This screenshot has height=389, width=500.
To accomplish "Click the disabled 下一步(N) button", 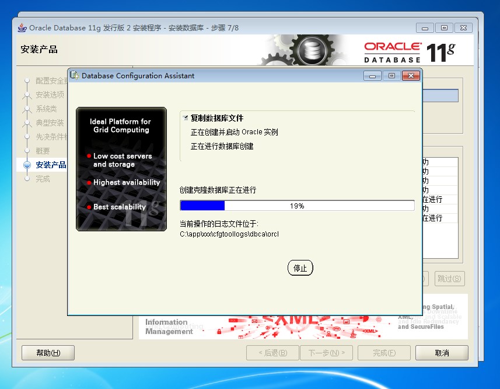I will pos(328,353).
